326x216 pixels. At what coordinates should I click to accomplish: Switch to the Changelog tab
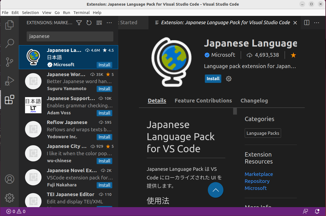(254, 100)
